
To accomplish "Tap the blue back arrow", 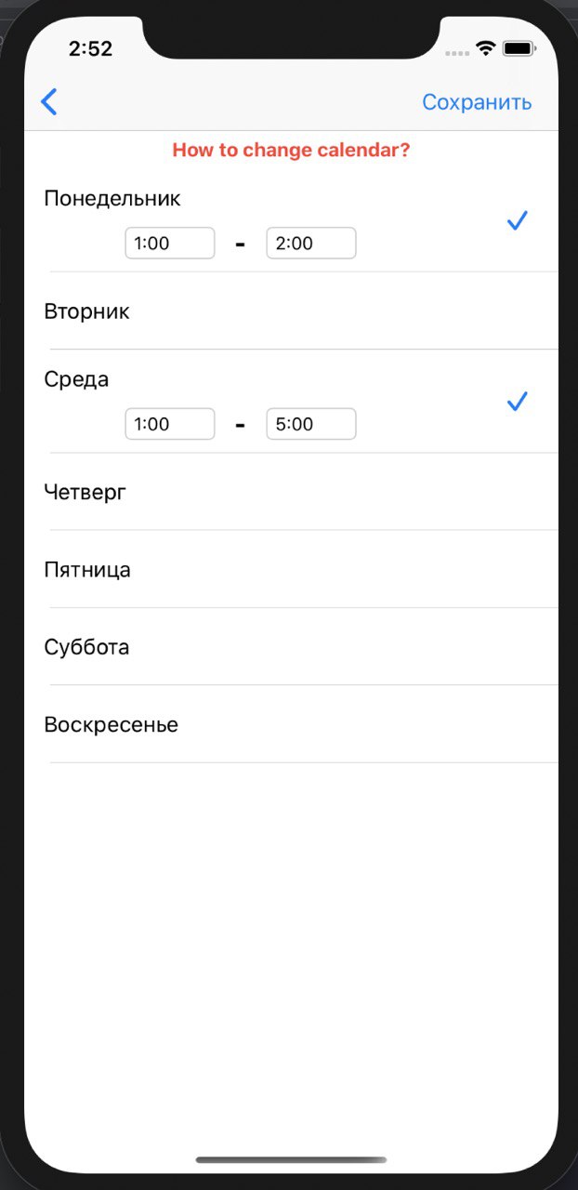I will [49, 101].
